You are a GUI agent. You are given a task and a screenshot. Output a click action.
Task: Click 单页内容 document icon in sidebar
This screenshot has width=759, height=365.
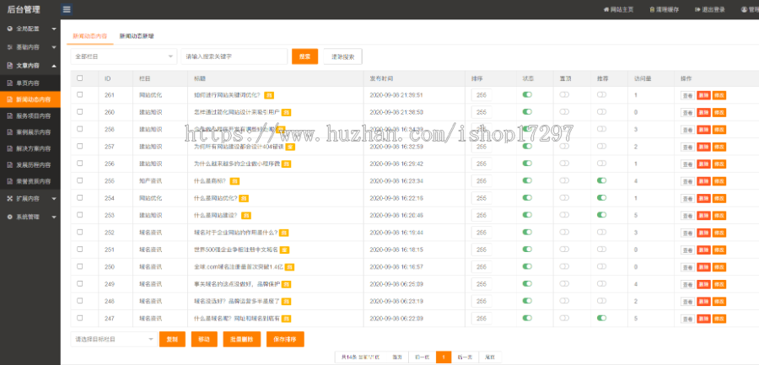[x=10, y=83]
